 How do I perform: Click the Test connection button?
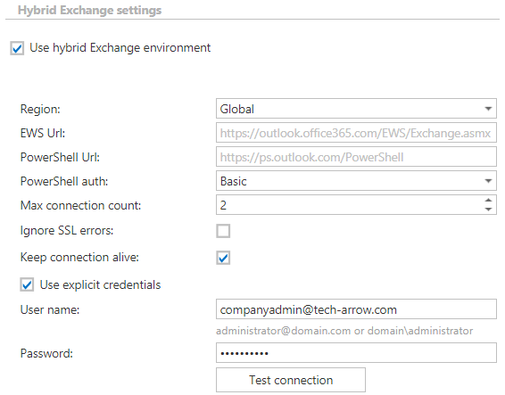tap(291, 380)
